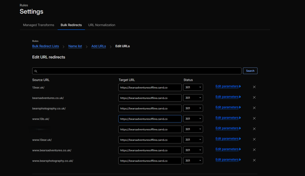Switch to the Managed Transforms tab
This screenshot has height=176, width=305.
[x=38, y=25]
